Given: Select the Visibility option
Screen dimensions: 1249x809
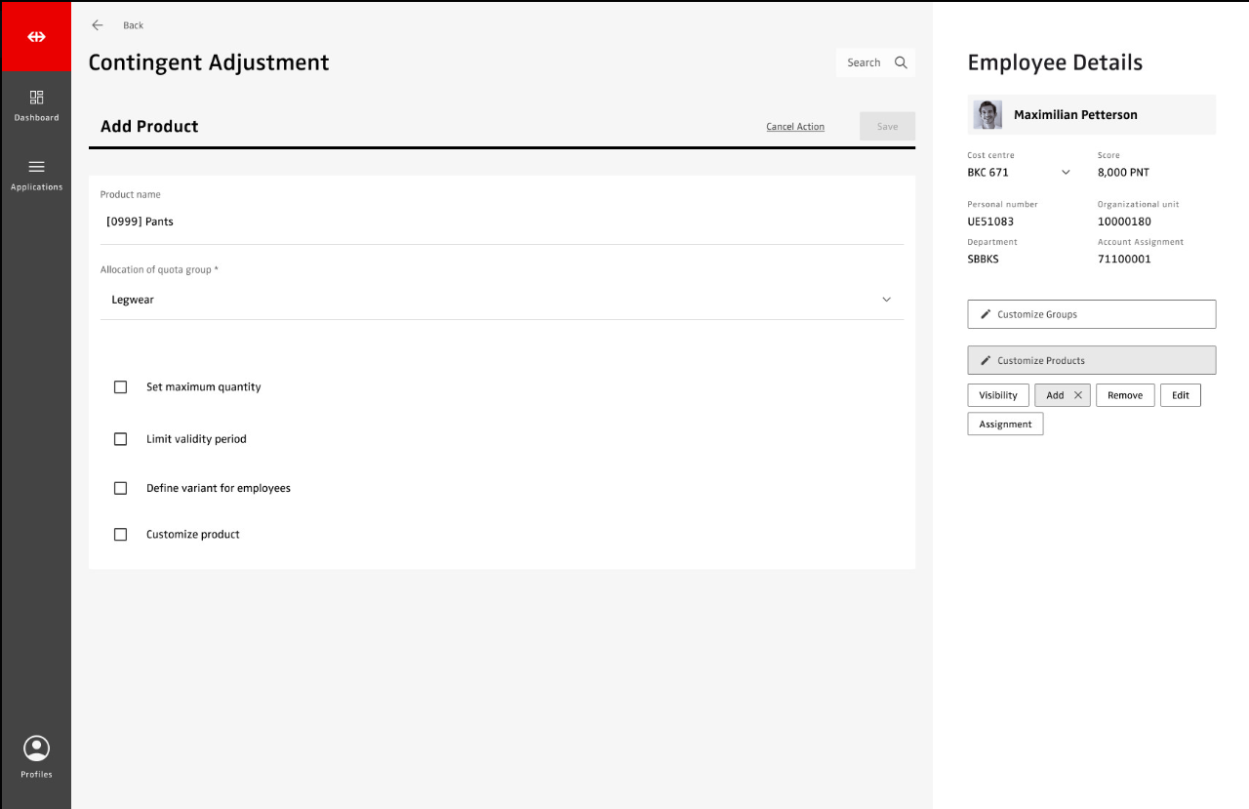Looking at the screenshot, I should [x=997, y=395].
